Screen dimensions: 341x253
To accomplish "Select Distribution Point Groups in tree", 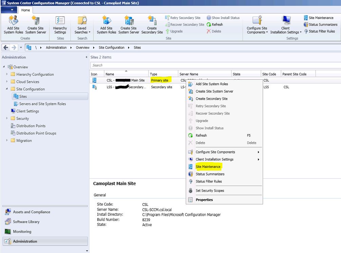I will click(34, 133).
